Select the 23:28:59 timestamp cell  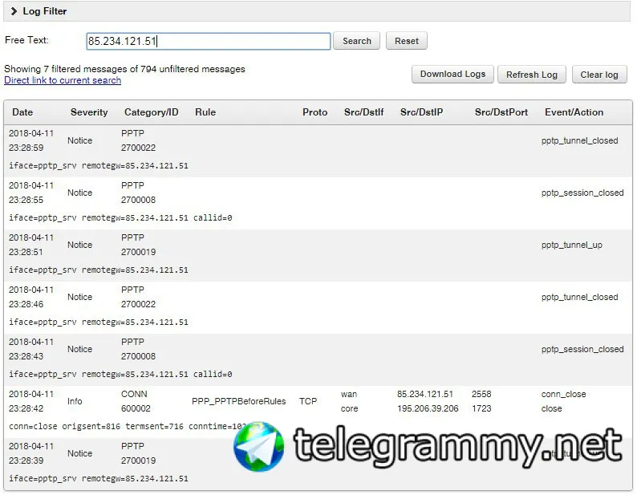pyautogui.click(x=26, y=148)
